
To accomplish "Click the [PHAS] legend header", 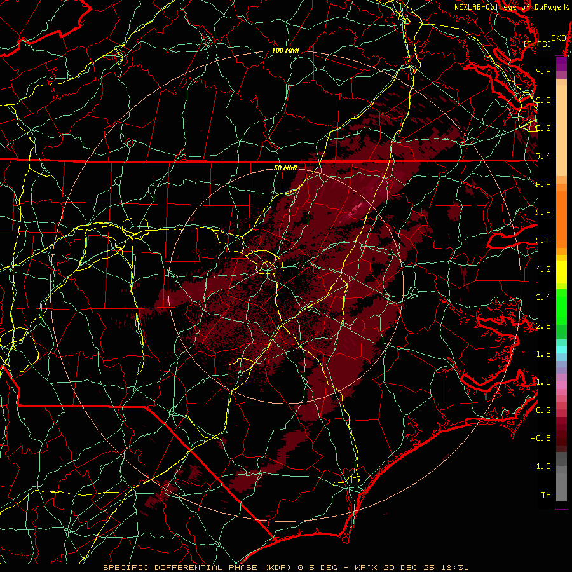I will coord(537,44).
